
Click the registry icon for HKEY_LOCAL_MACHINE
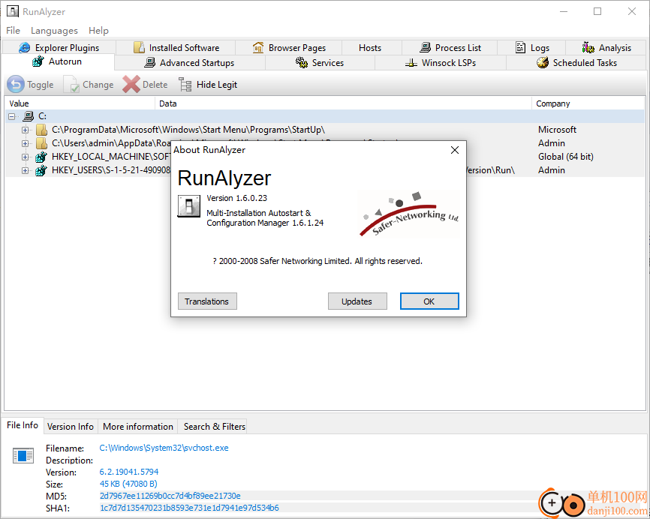41,157
